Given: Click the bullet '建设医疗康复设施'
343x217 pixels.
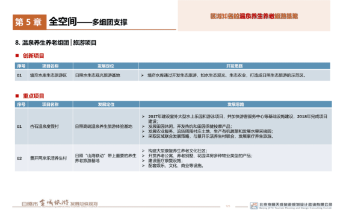Looking at the screenshot, I should 165,161.
